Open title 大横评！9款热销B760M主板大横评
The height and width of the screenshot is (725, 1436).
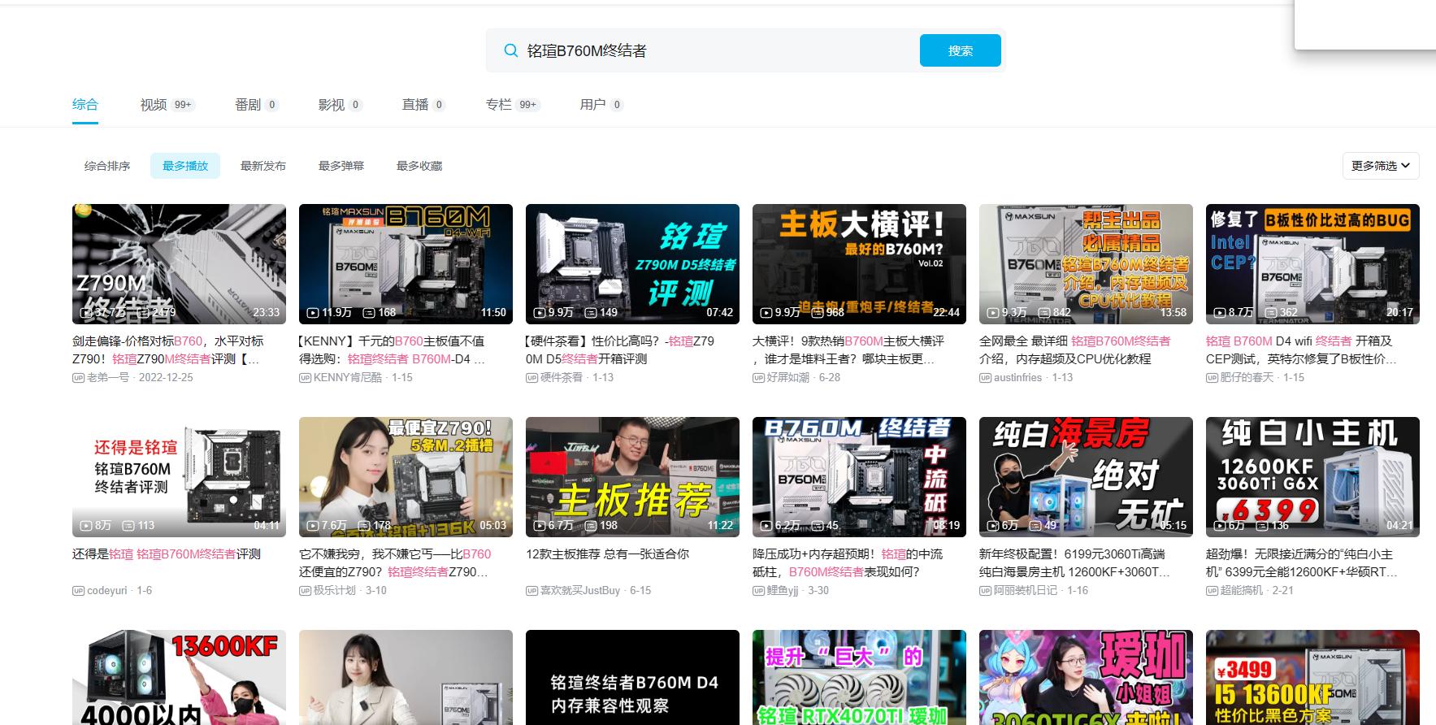point(848,349)
